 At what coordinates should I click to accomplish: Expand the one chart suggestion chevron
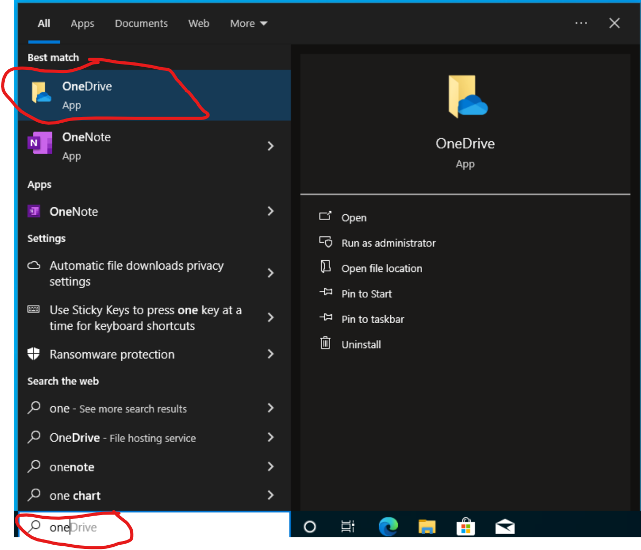tap(271, 495)
